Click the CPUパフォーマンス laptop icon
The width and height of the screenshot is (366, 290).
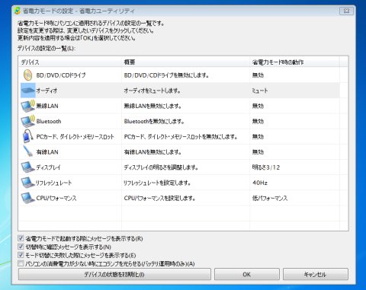28,198
